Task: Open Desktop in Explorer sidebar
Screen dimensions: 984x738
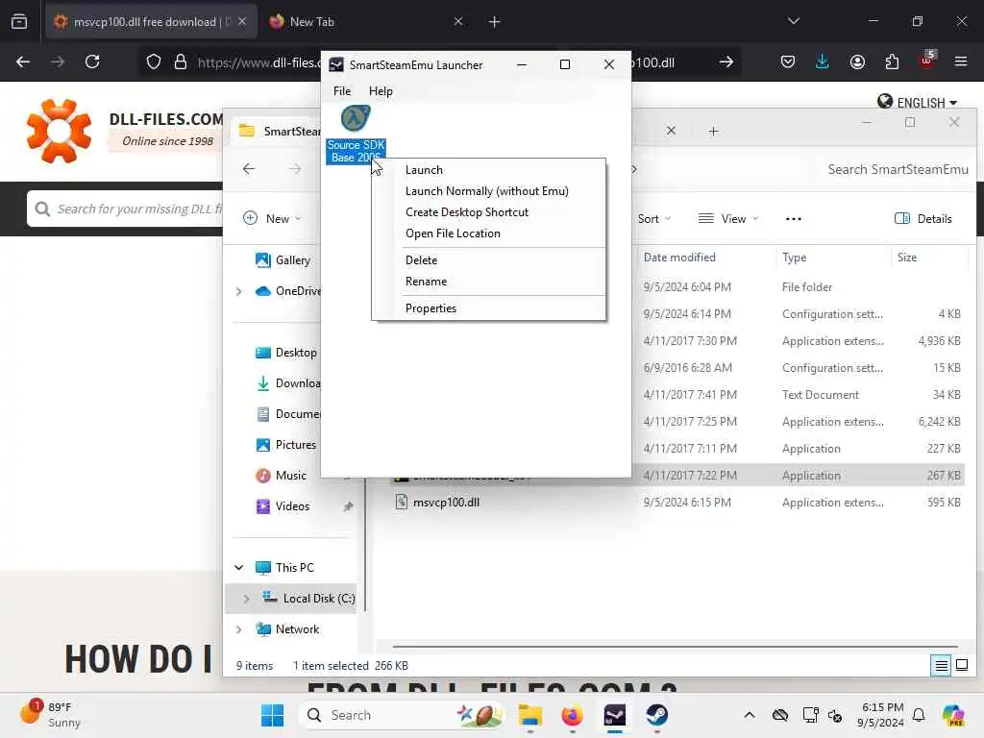Action: pos(286,353)
